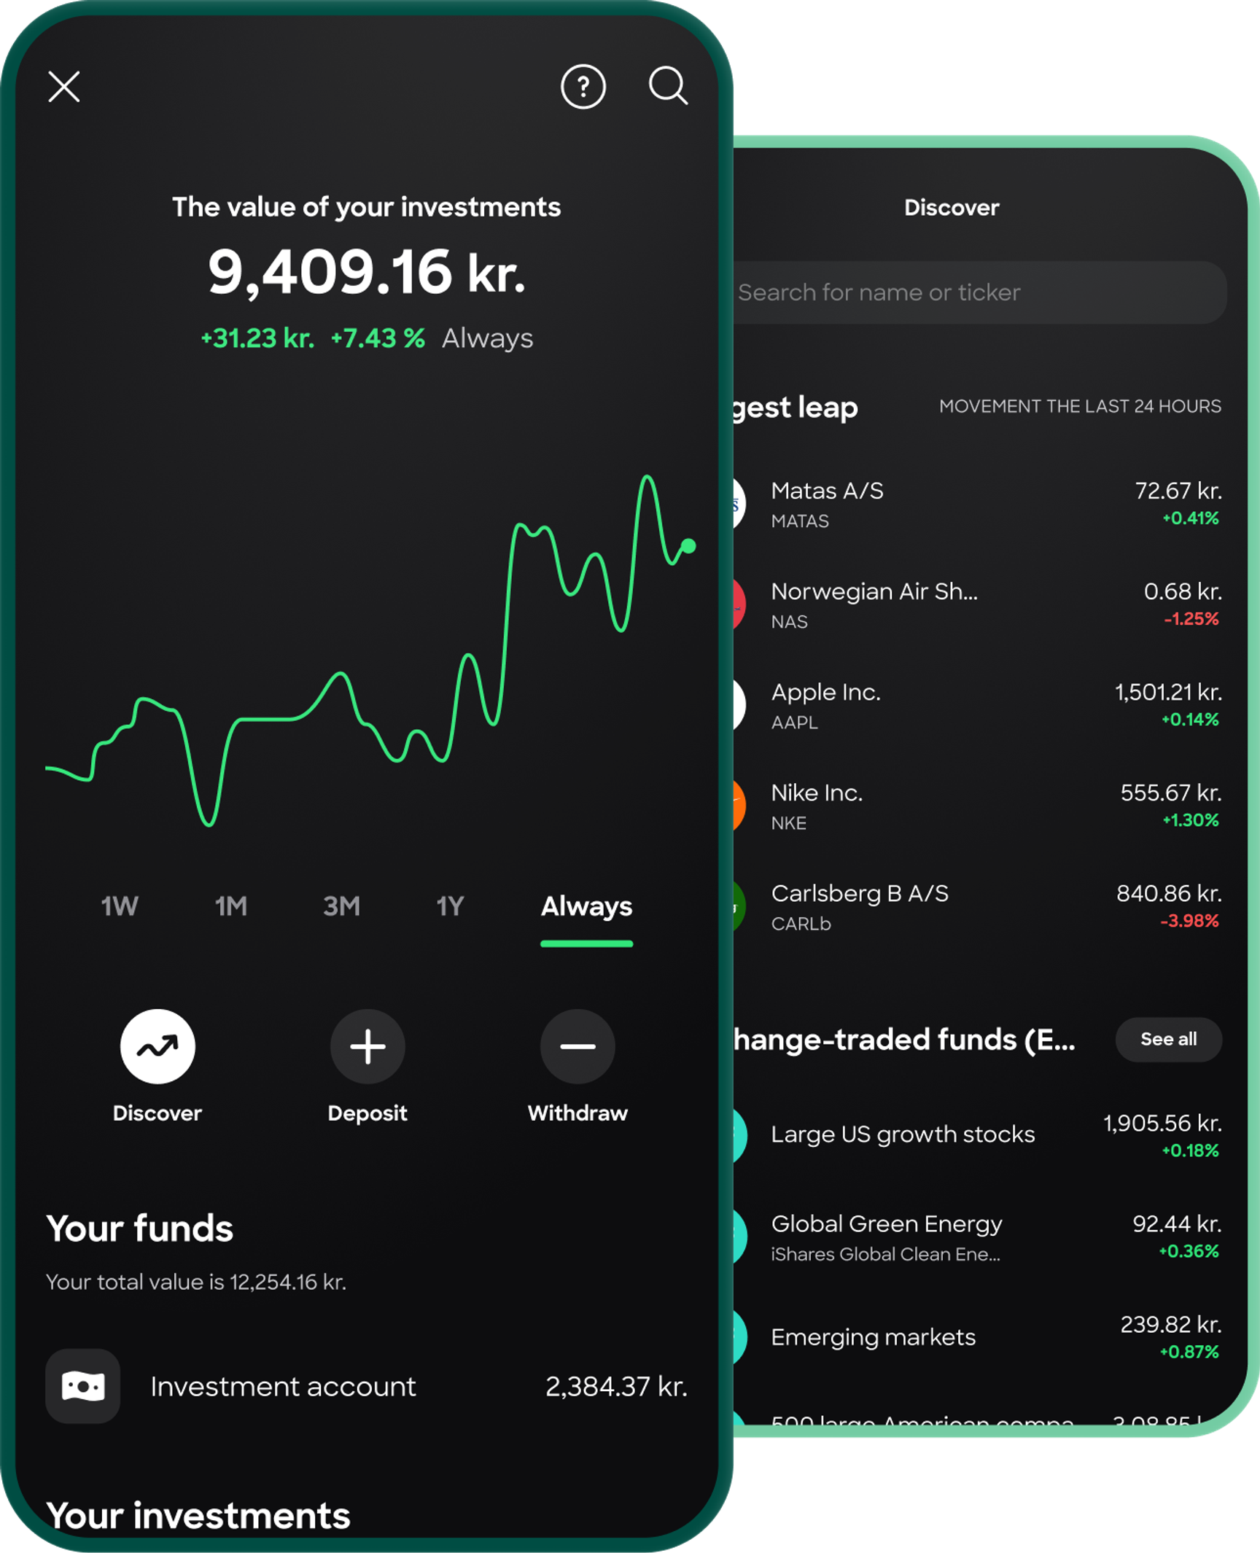Click See all for exchange-traded funds
Image resolution: width=1260 pixels, height=1553 pixels.
1169,1039
